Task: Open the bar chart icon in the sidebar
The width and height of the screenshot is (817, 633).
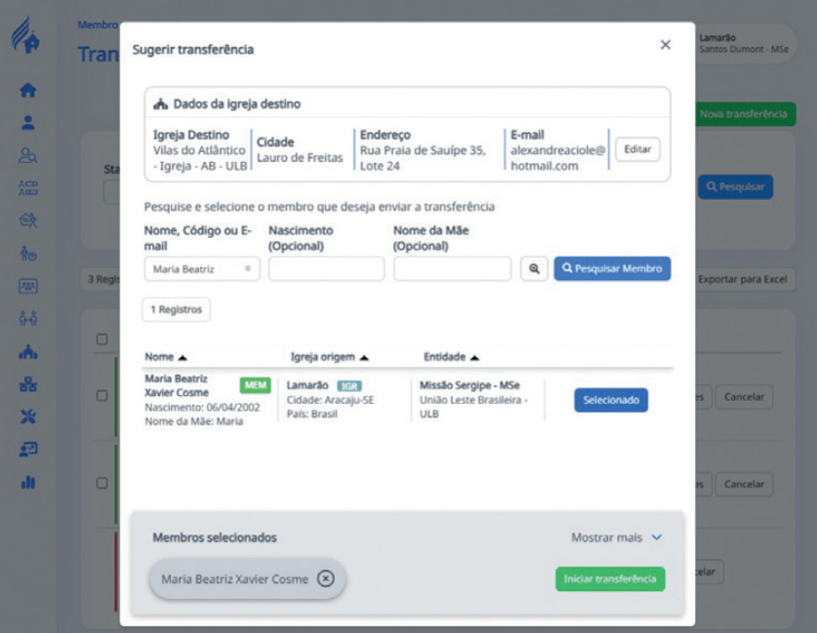Action: point(28,481)
